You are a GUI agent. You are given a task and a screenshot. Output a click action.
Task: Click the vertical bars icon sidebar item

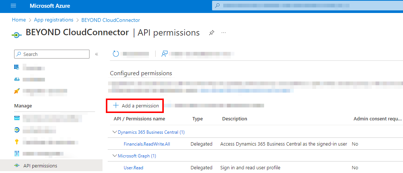pos(17,153)
